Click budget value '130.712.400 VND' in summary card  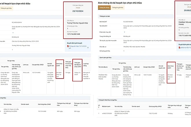(185, 36)
